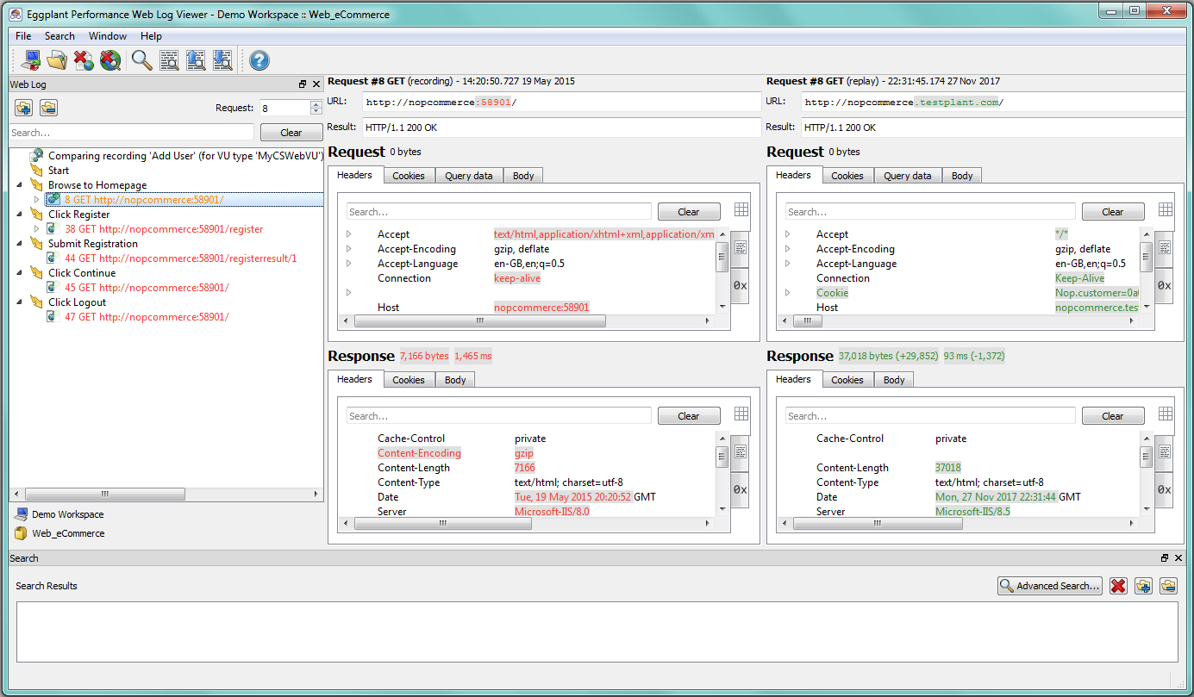Click the Web Log tree horizontal scrollbar

[x=105, y=495]
